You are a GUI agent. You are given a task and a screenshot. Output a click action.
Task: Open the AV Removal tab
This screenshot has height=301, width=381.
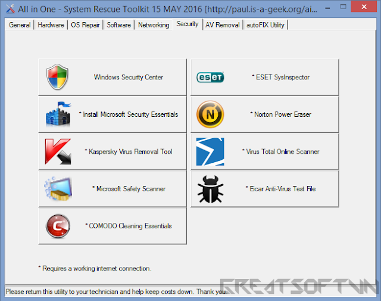pyautogui.click(x=223, y=25)
